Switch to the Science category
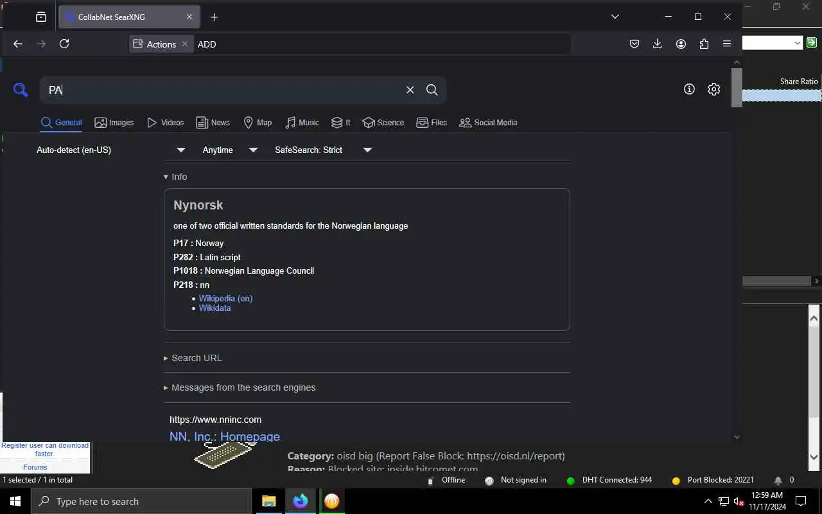Image resolution: width=822 pixels, height=514 pixels. click(x=383, y=123)
